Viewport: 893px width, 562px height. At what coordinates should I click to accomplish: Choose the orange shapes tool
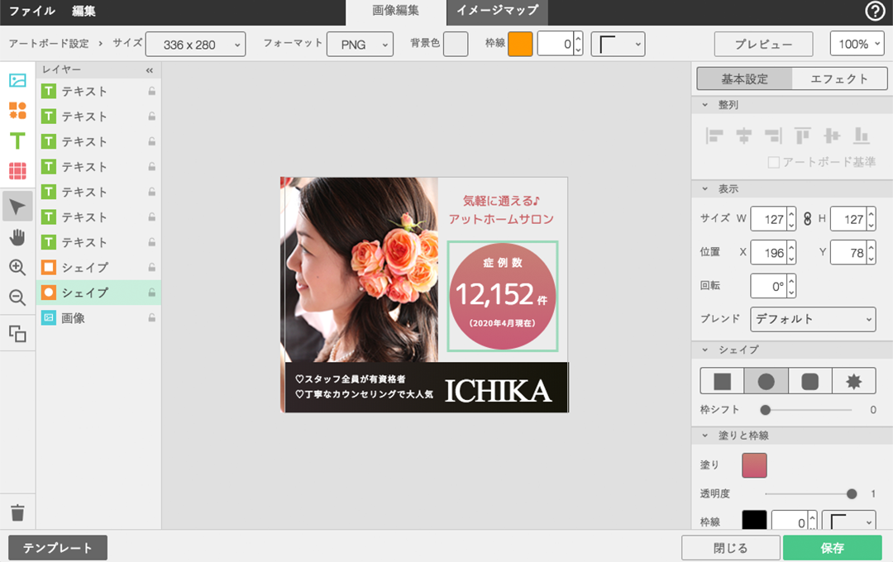pyautogui.click(x=17, y=111)
